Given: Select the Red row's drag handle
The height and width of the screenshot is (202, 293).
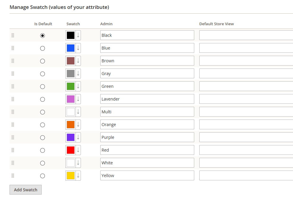Looking at the screenshot, I should pyautogui.click(x=13, y=150).
